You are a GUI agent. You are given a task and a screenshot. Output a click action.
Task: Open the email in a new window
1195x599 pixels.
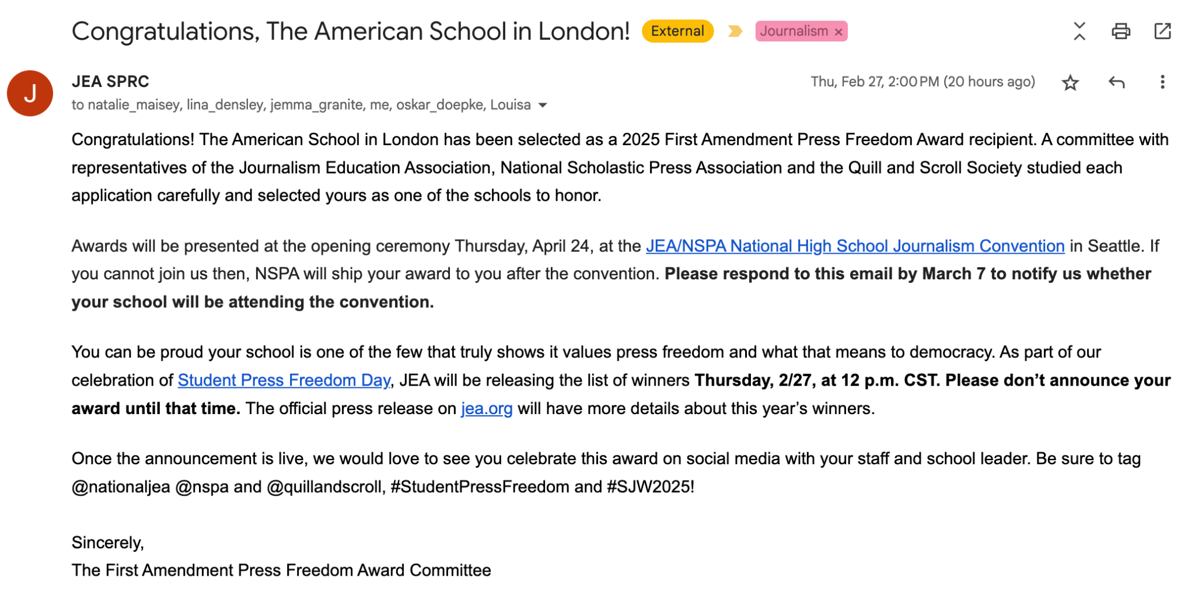[x=1162, y=31]
